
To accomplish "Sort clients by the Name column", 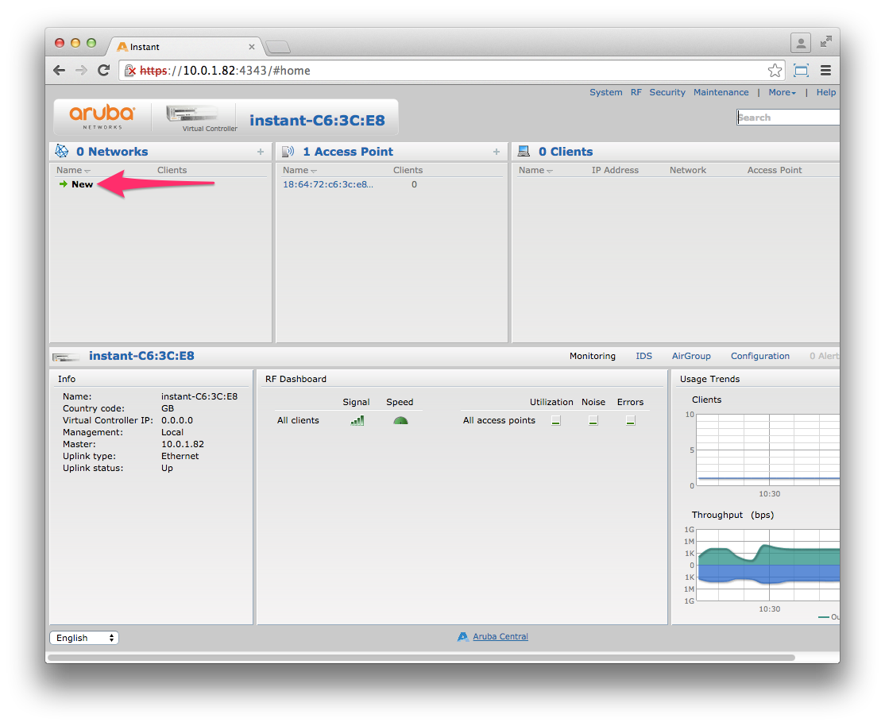I will (535, 170).
